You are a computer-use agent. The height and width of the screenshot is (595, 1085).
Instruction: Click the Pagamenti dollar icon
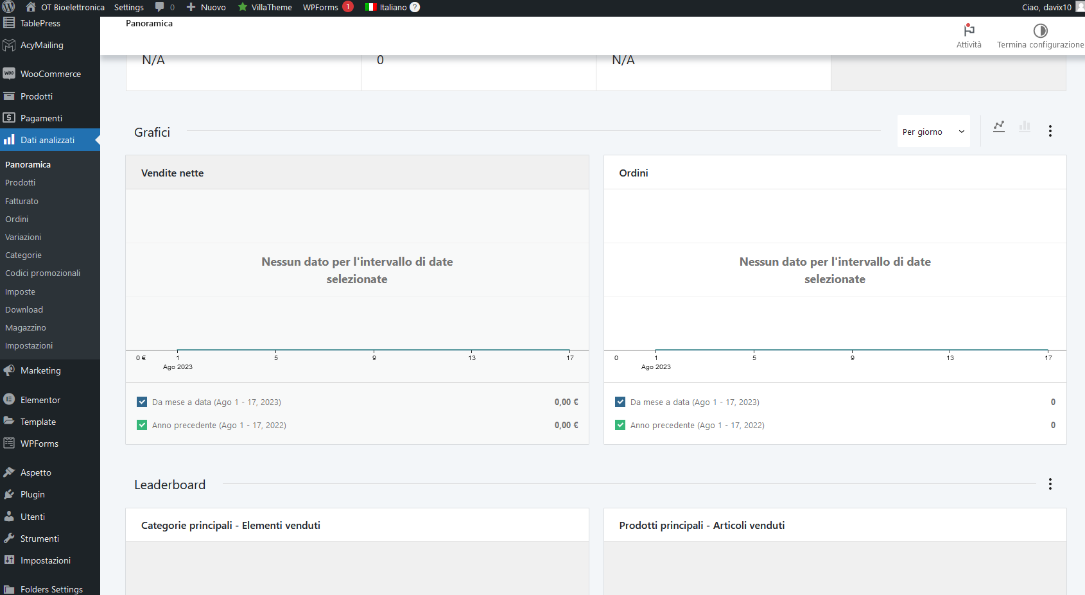(9, 118)
